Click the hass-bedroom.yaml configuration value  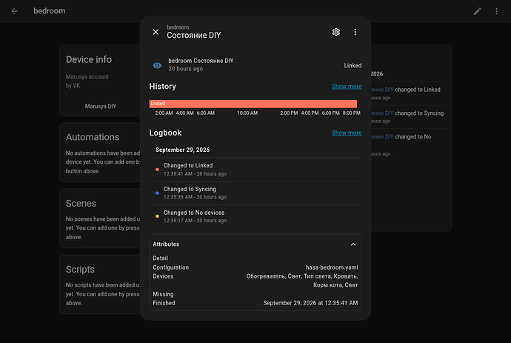click(x=332, y=267)
